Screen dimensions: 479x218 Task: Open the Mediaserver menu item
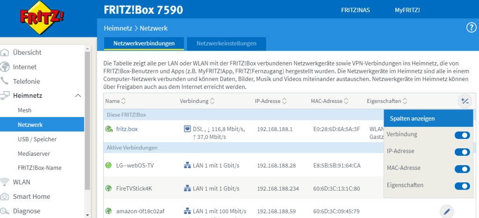pos(34,153)
